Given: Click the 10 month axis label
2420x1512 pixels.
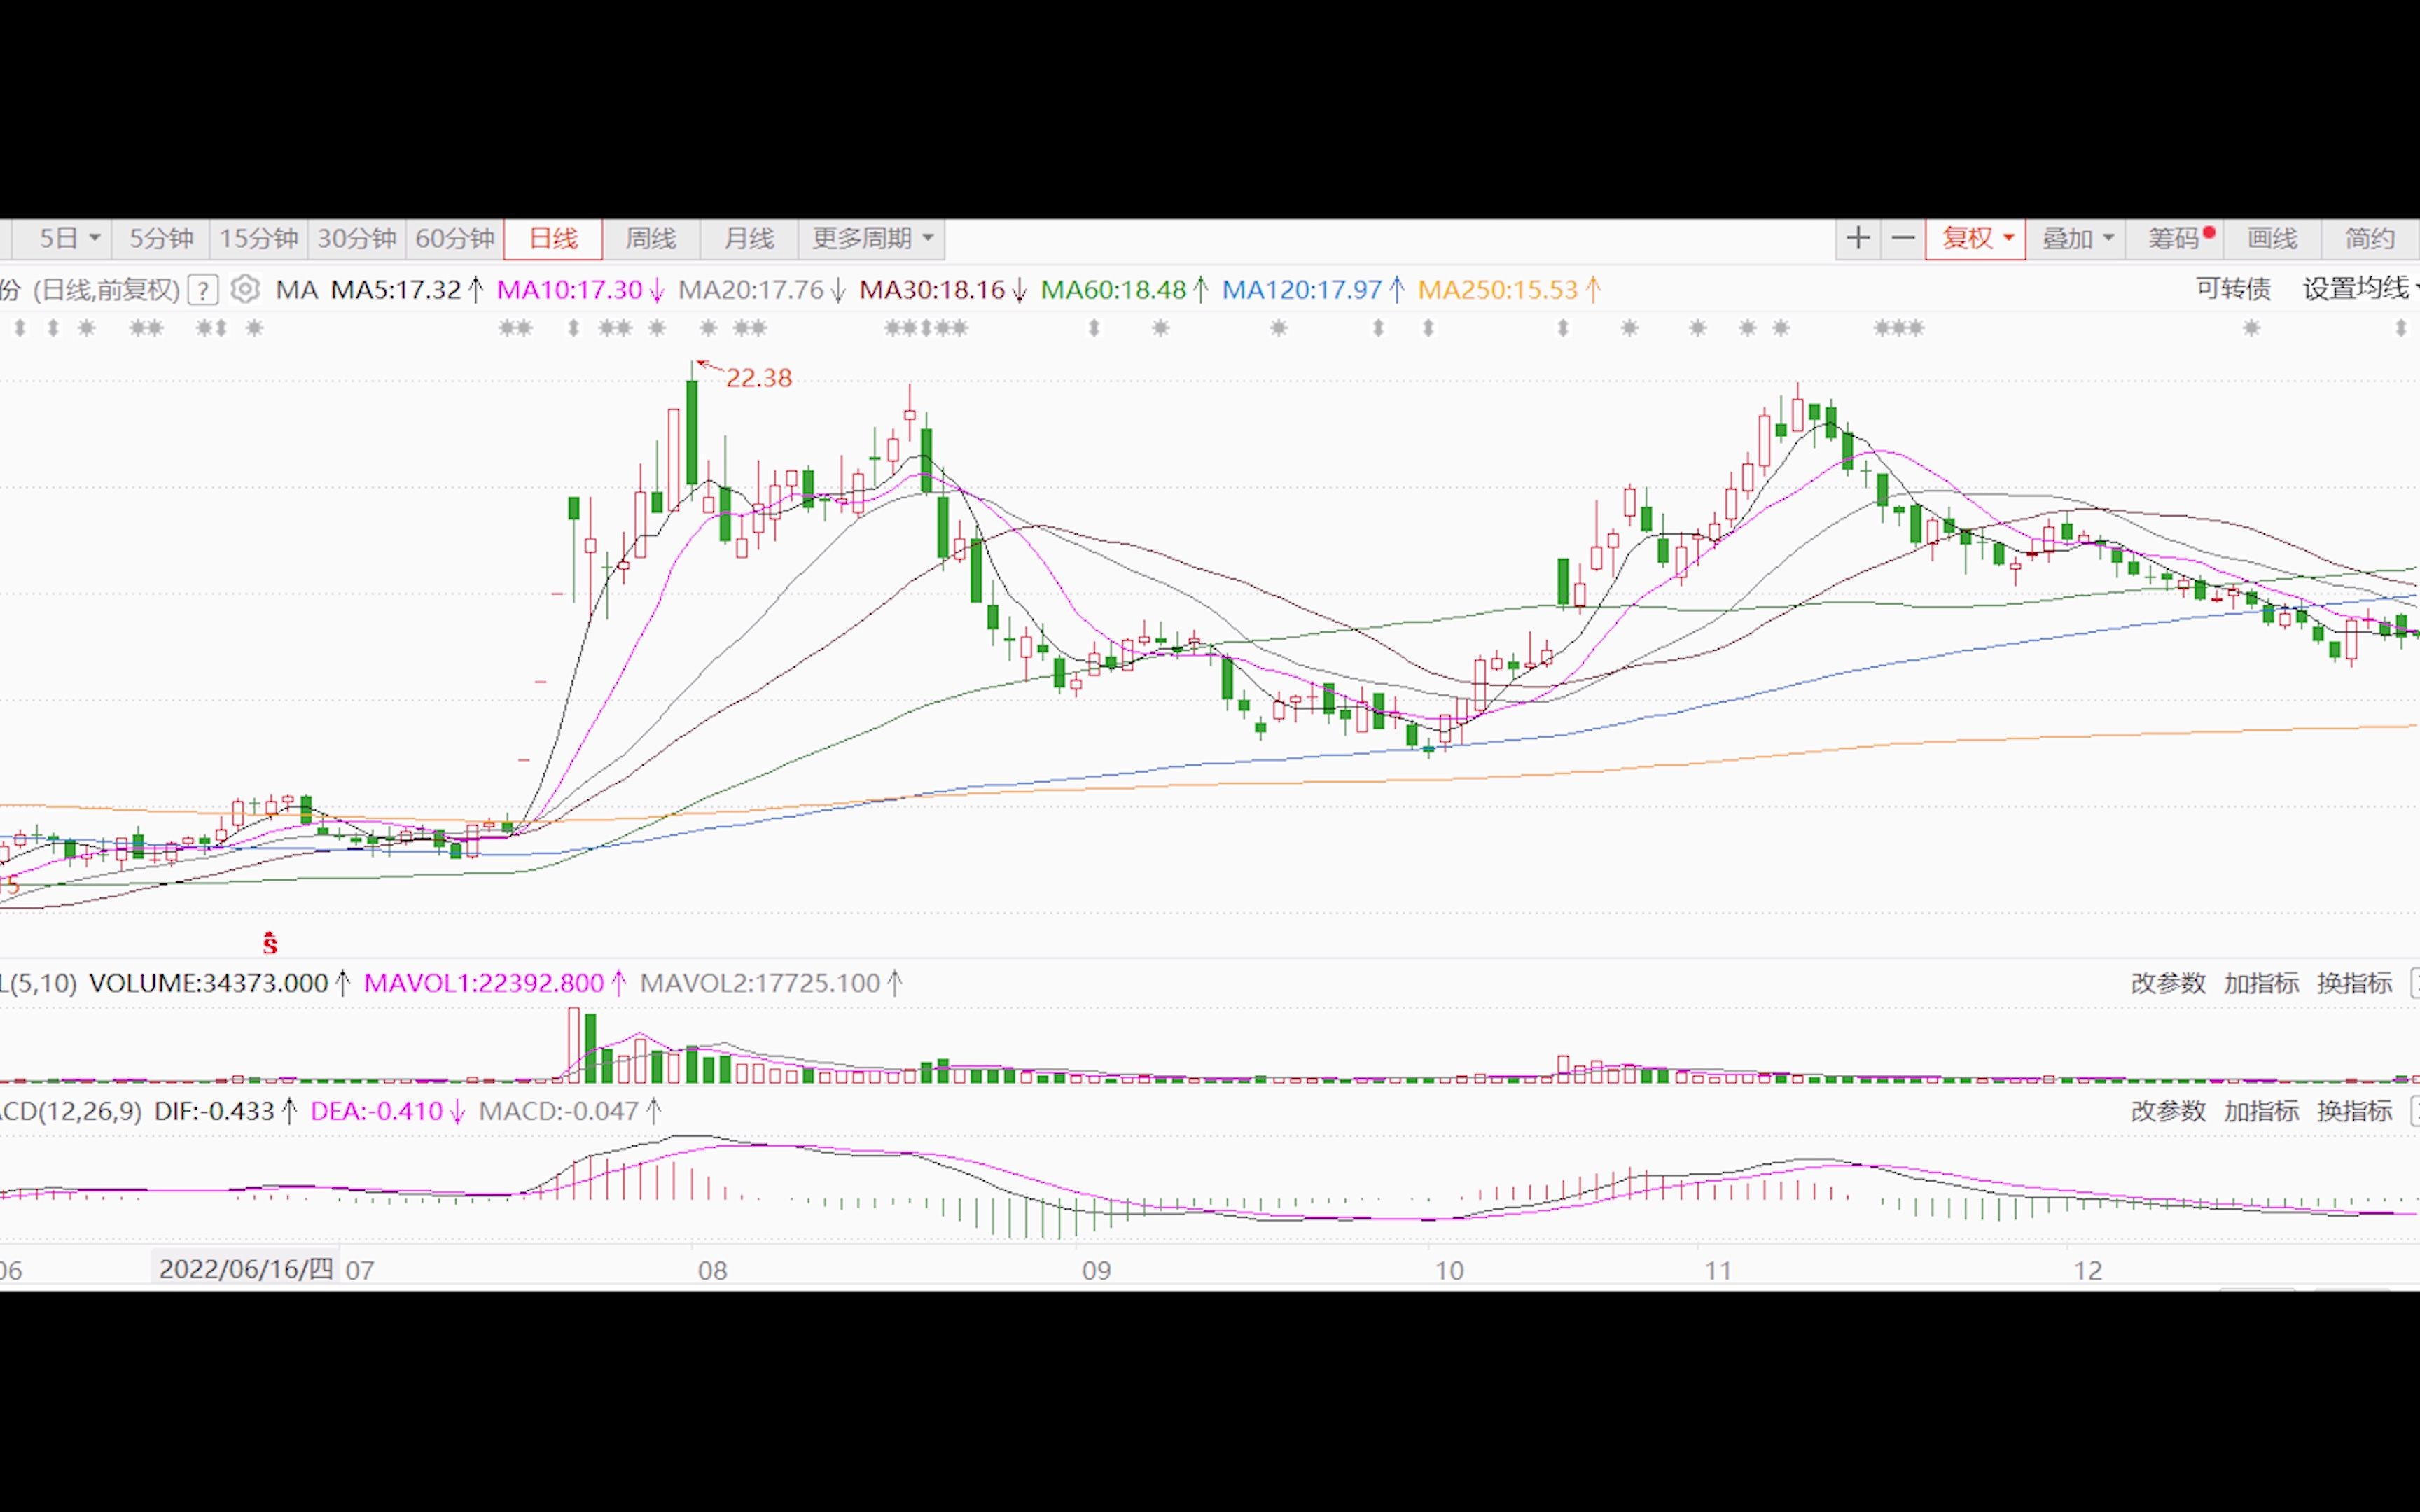Looking at the screenshot, I should pyautogui.click(x=1449, y=1271).
